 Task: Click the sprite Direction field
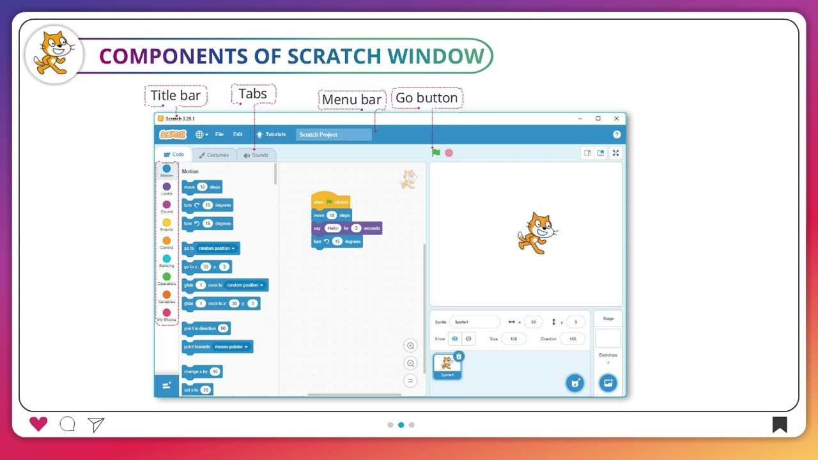[572, 339]
